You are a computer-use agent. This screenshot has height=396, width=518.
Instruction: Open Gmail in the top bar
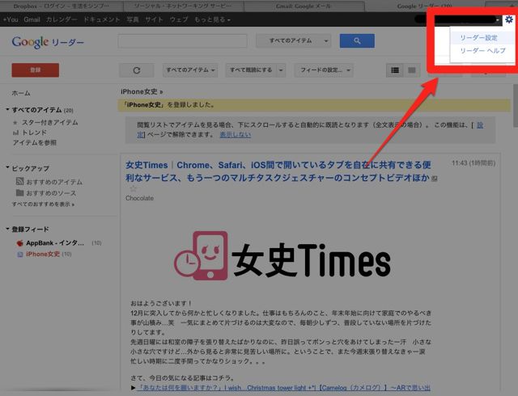tap(32, 19)
